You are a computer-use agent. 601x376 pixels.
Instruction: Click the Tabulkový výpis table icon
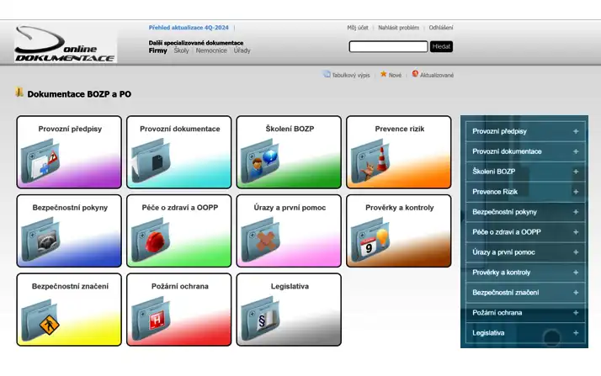pos(327,74)
